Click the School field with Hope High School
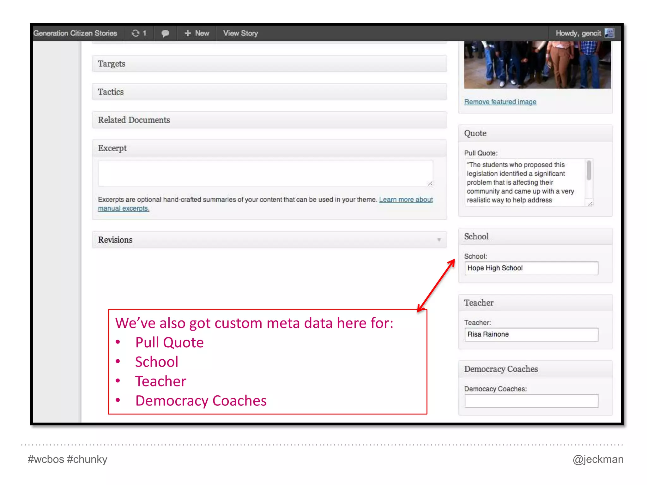The image size is (647, 485). click(531, 268)
